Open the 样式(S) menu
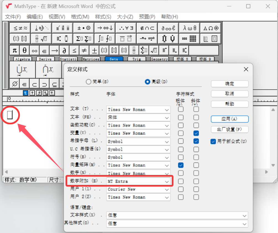278x233 pixels. [103, 17]
